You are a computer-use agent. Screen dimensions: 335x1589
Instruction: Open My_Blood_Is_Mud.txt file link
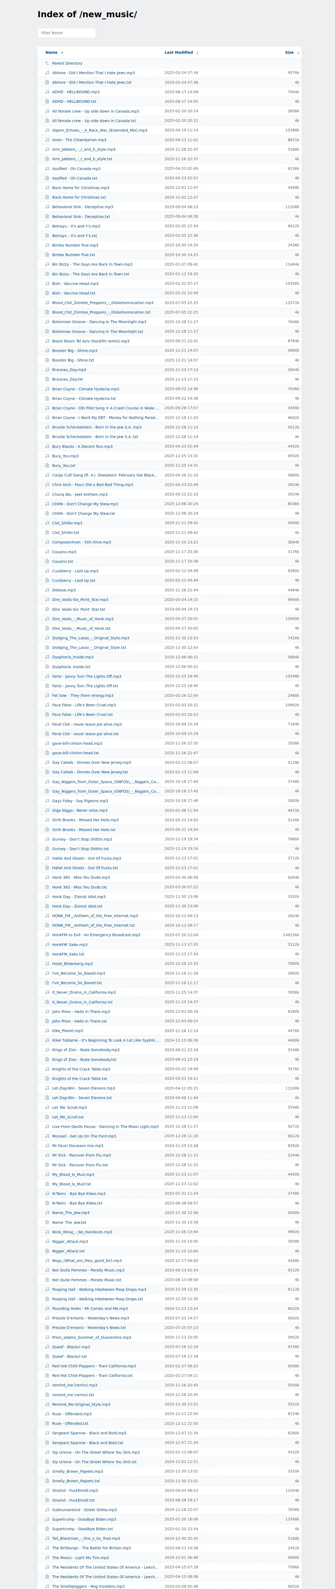71,1184
